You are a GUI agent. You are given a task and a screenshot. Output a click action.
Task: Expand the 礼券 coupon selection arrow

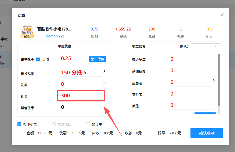click(104, 83)
